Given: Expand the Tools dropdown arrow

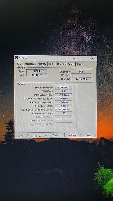Looking at the screenshot, I should click(63, 135).
